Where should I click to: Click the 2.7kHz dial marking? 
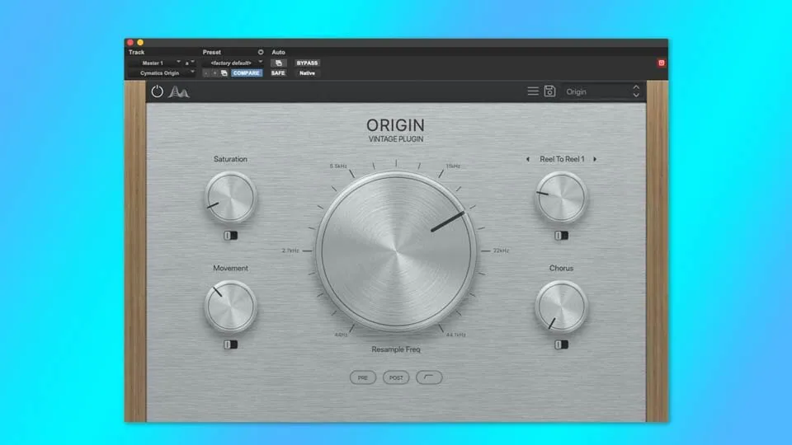point(290,251)
